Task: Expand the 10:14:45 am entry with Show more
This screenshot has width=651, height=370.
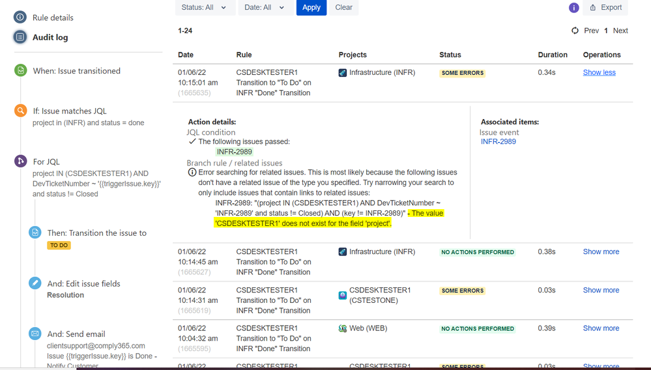Action: [x=601, y=251]
